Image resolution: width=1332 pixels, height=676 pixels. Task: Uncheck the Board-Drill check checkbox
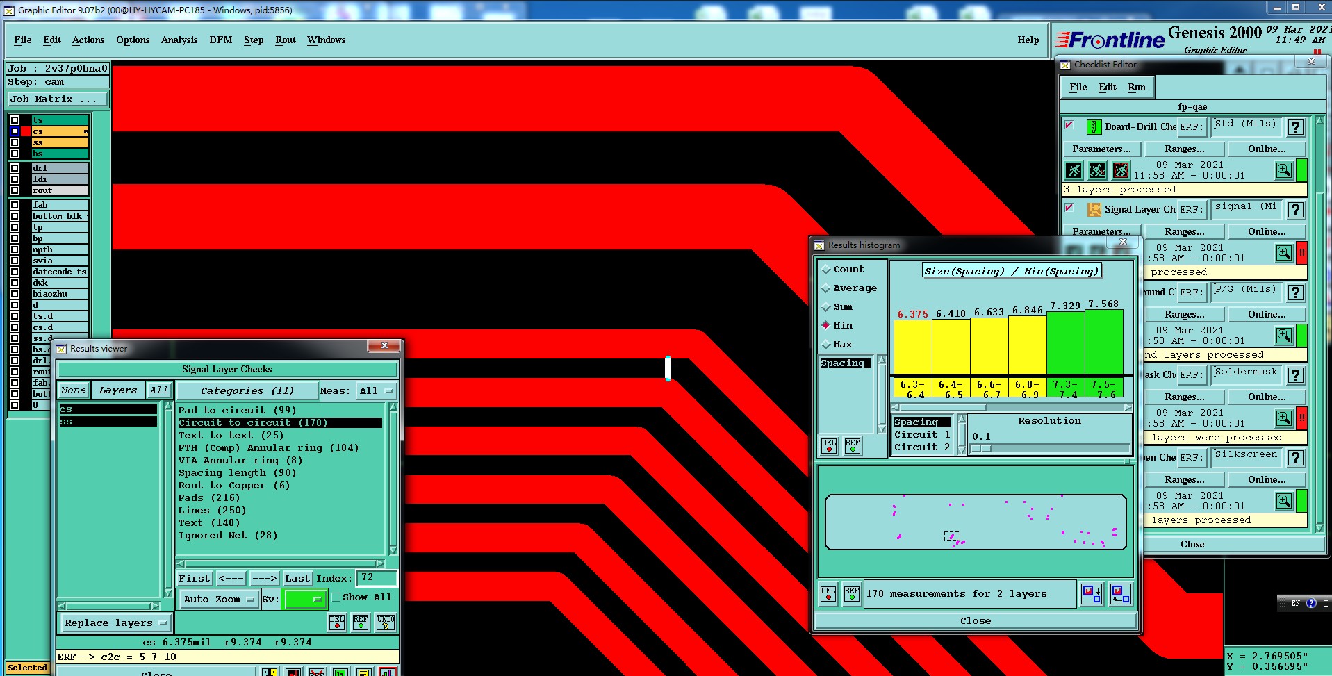click(1069, 126)
